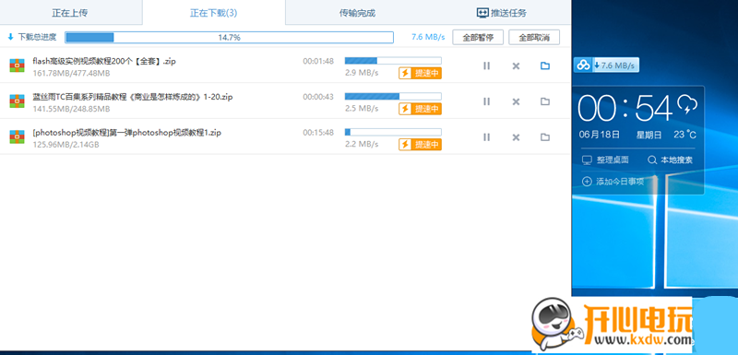The height and width of the screenshot is (355, 738).
Task: Click 添加今日事项 on the desktop widget
Action: tap(613, 182)
